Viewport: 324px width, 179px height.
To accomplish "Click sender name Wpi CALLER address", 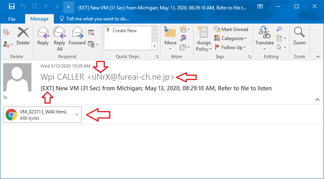I will pyautogui.click(x=108, y=77).
